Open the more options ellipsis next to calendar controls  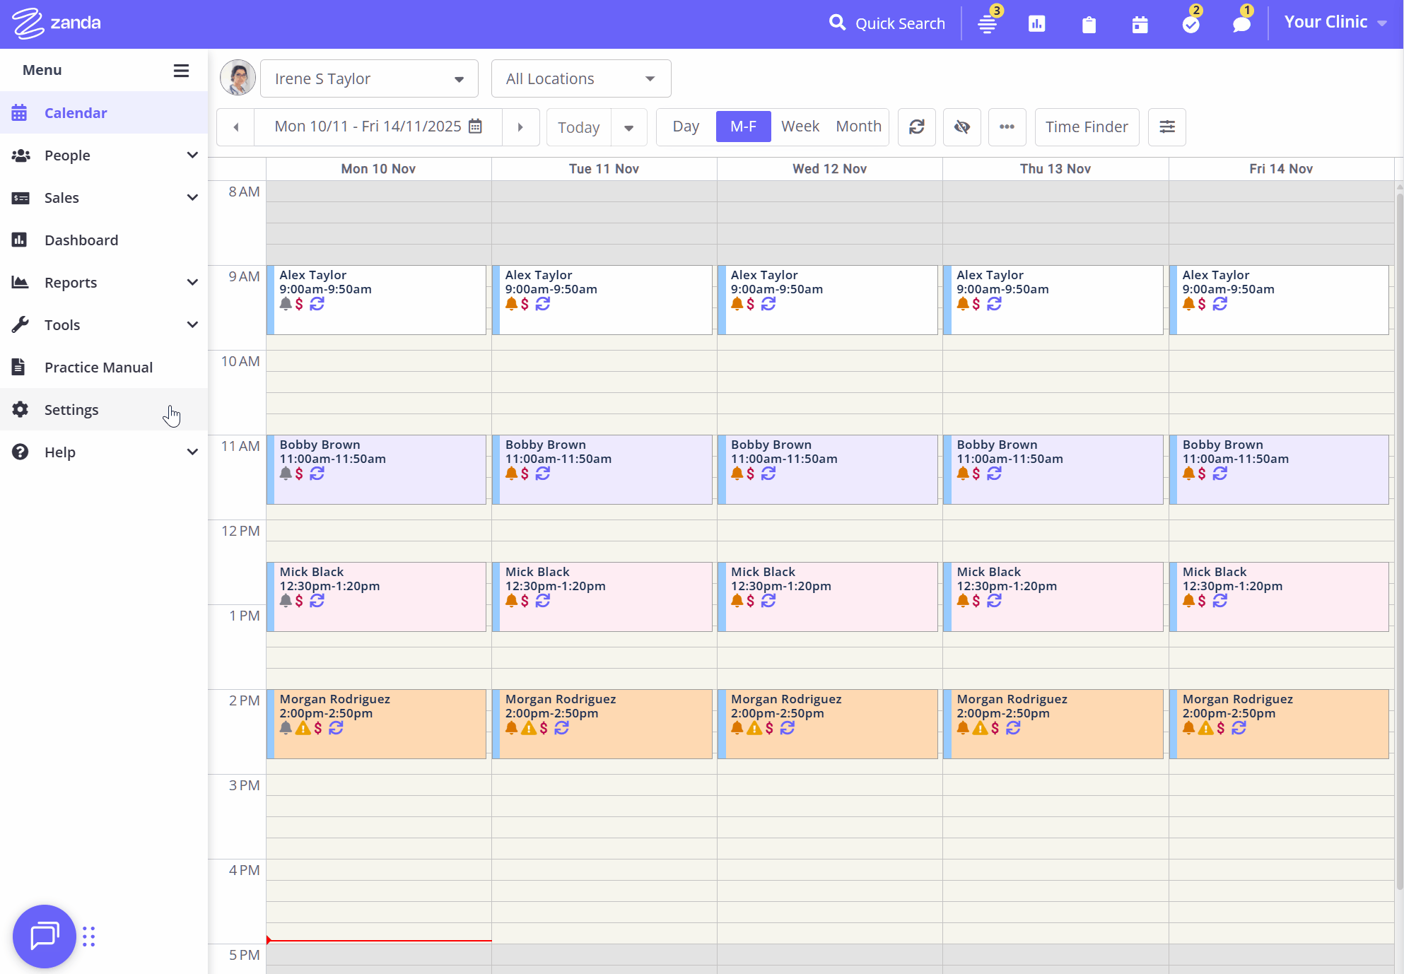pos(1007,127)
